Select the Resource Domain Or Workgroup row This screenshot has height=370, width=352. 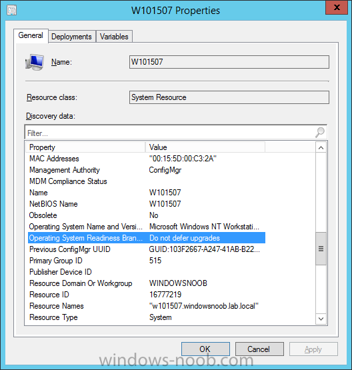(x=146, y=283)
